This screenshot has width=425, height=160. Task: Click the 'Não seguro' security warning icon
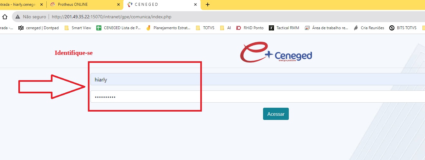[x=18, y=17]
